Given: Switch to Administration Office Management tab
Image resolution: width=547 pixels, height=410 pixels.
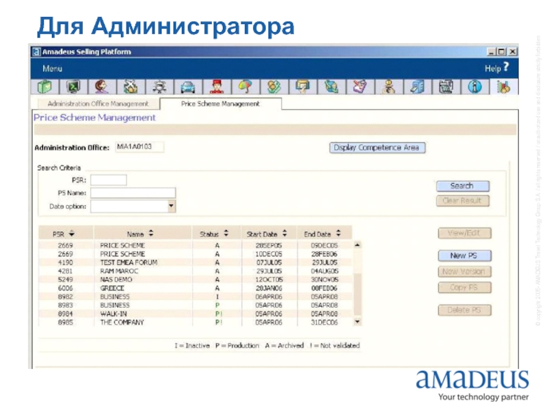Looking at the screenshot, I should pos(97,104).
